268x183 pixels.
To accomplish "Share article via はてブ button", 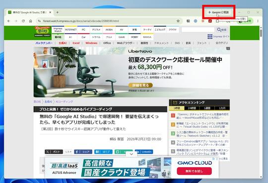I will [103, 152].
